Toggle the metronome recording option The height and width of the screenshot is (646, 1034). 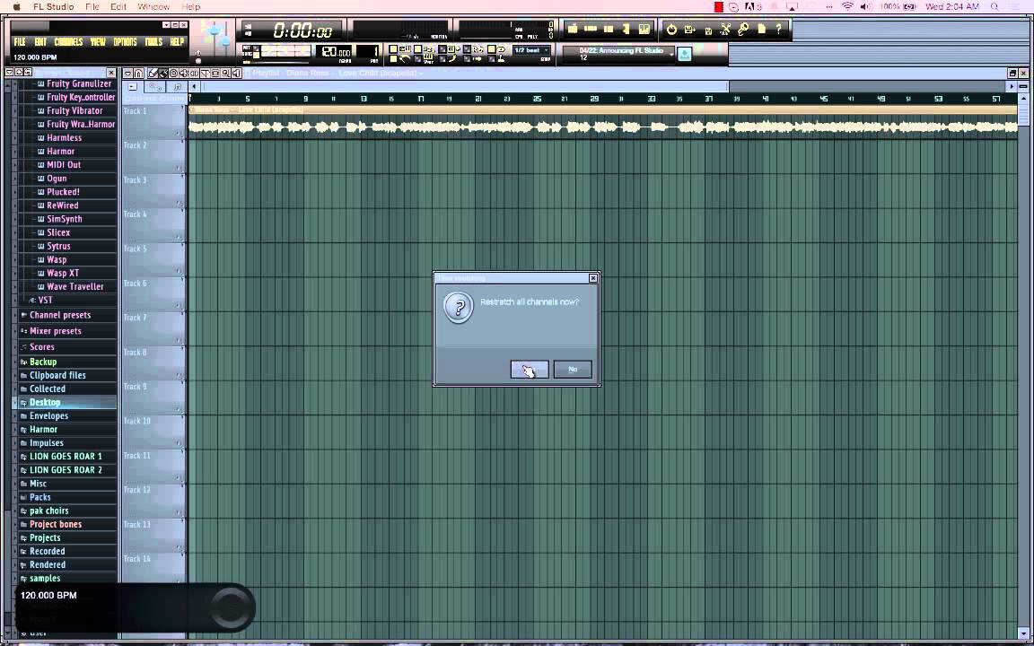394,59
